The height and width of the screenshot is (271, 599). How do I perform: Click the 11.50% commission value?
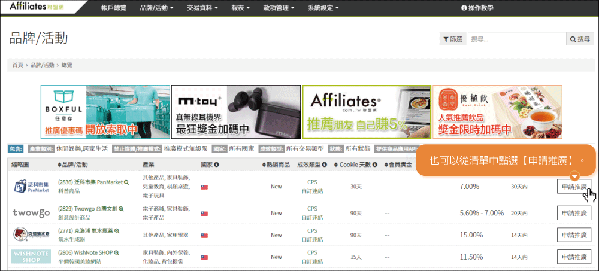click(471, 257)
